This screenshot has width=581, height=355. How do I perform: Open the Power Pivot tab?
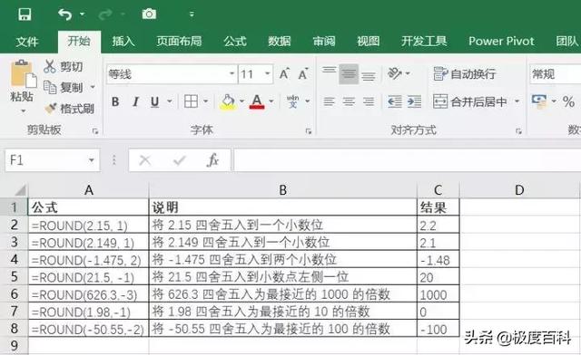coord(501,41)
